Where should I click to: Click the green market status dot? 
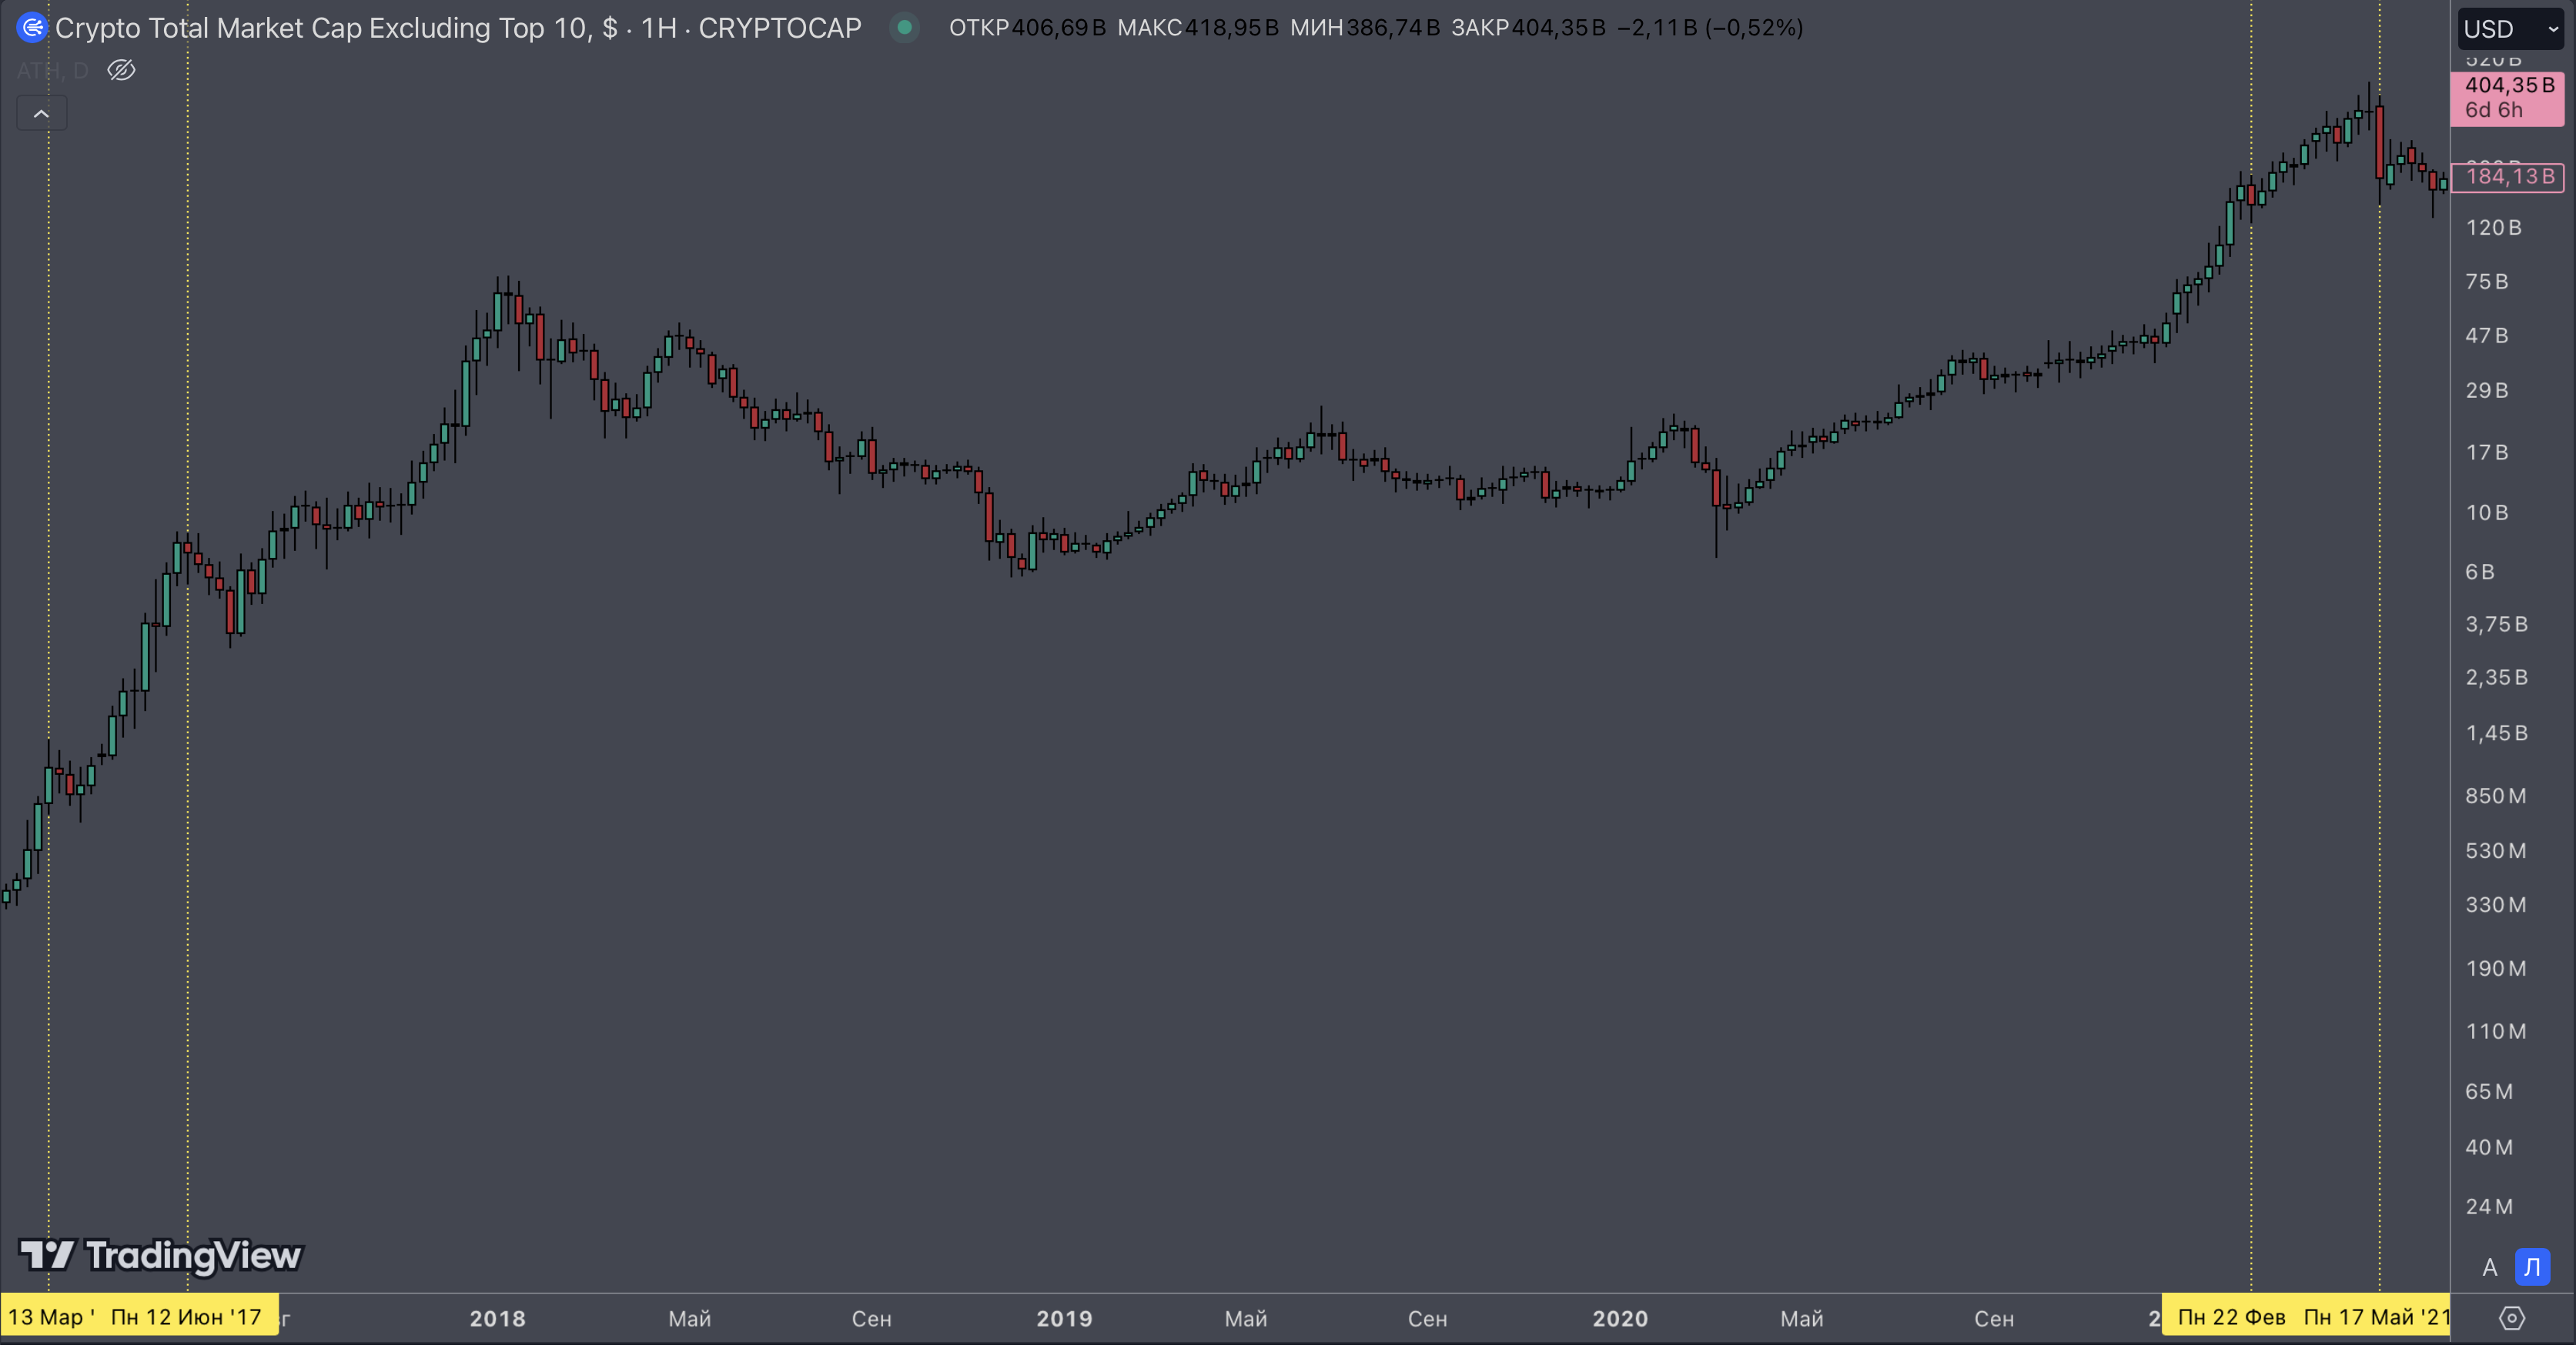point(904,28)
